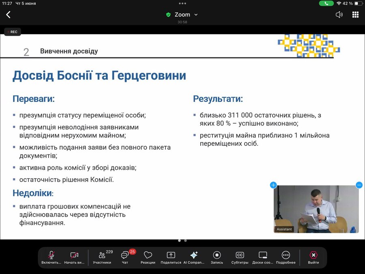Tap the 'Недоліки:' heading
The image size is (365, 274).
[33, 193]
